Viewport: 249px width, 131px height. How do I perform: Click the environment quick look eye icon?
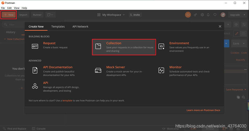(x=236, y=25)
